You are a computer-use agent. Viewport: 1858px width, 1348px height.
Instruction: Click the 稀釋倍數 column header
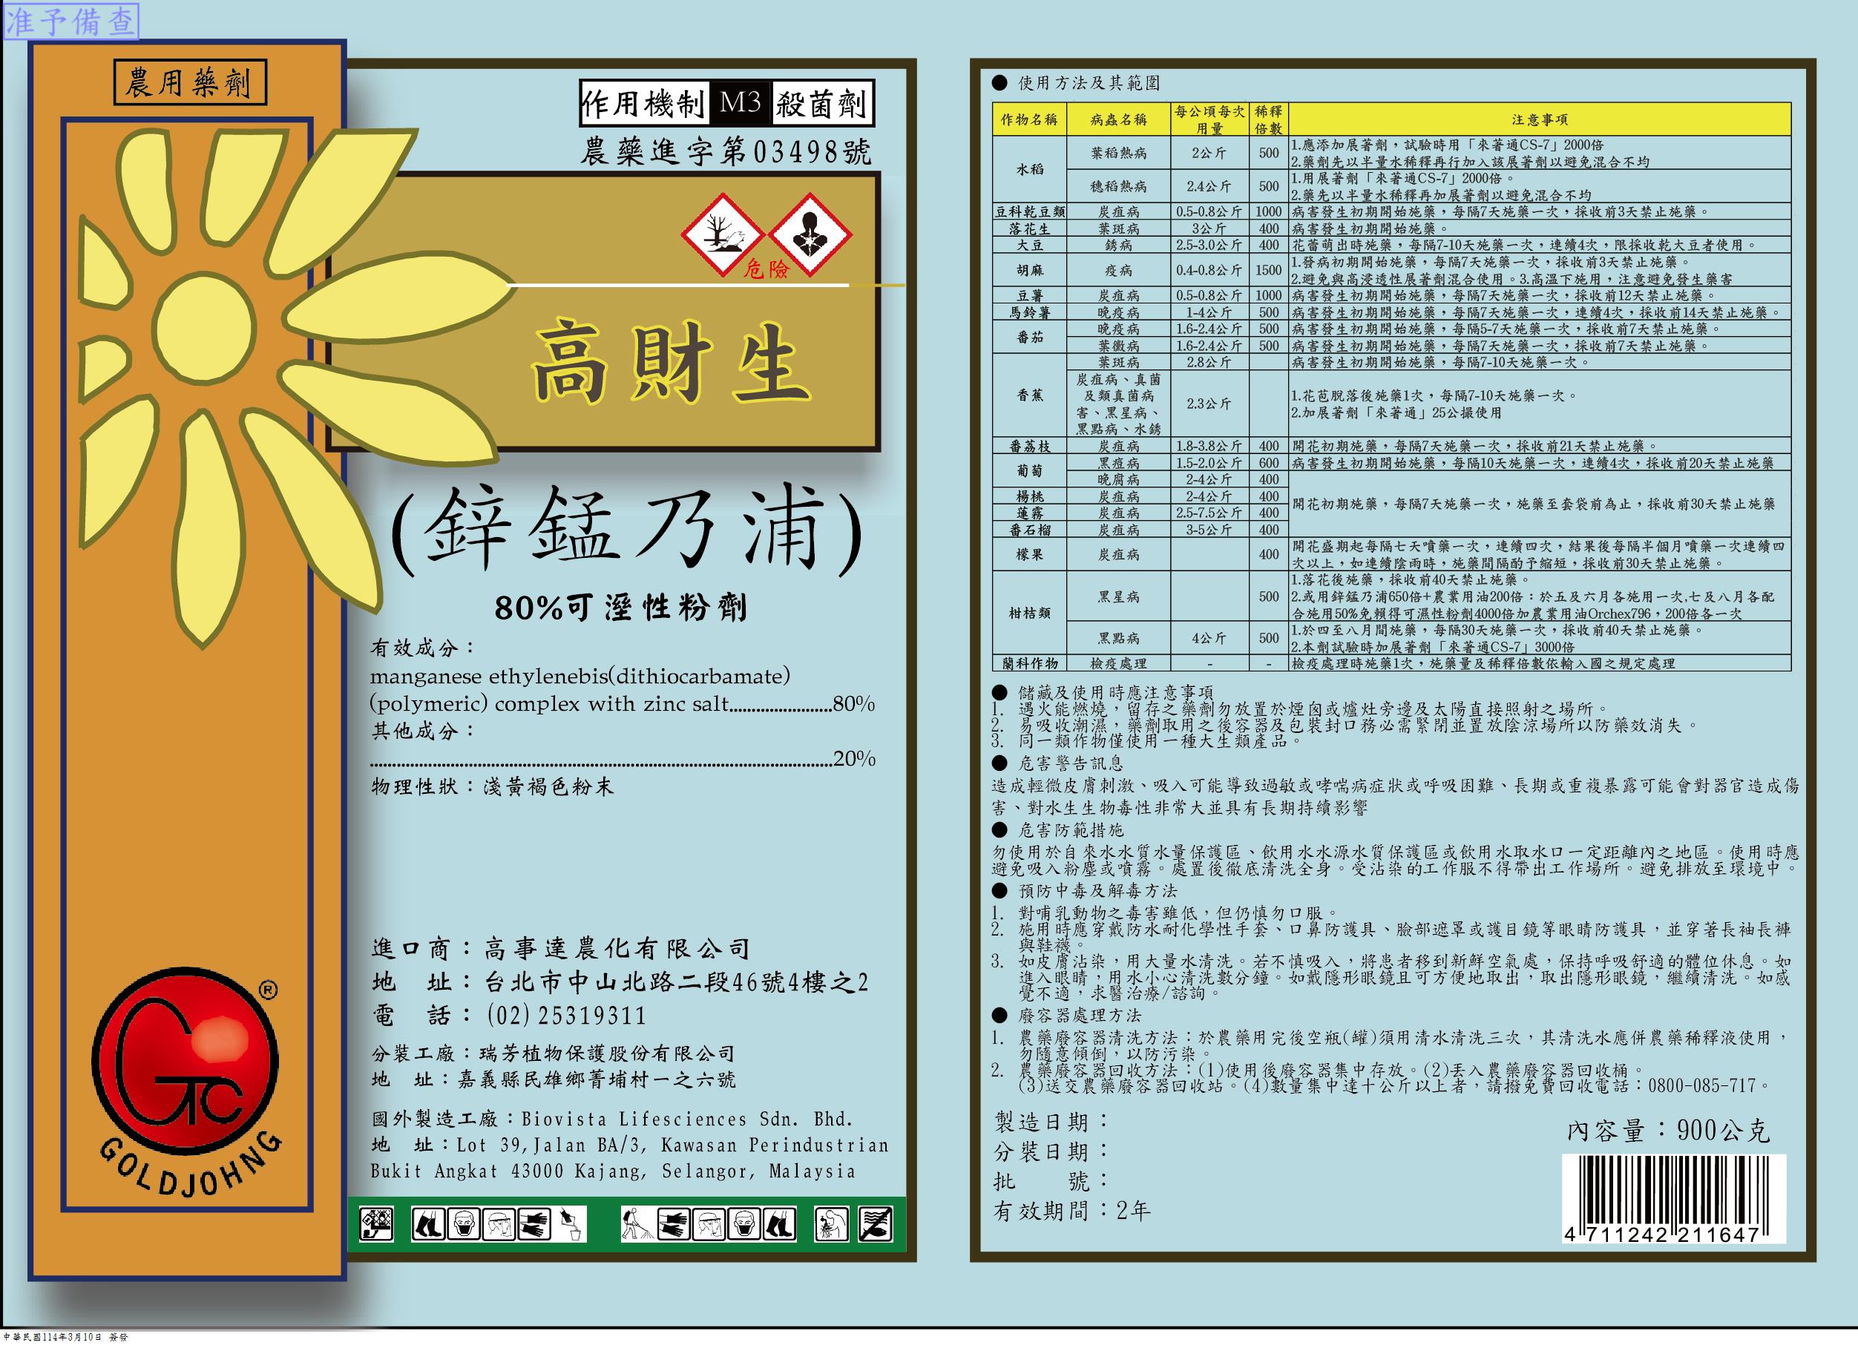tap(1269, 119)
